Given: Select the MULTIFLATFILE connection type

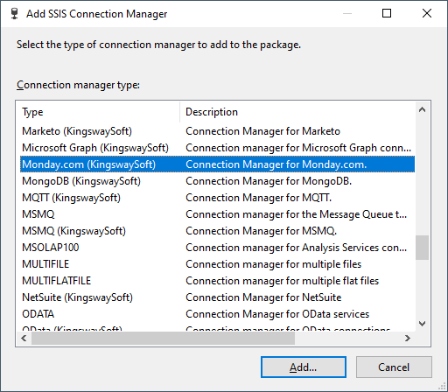Looking at the screenshot, I should [x=217, y=281].
